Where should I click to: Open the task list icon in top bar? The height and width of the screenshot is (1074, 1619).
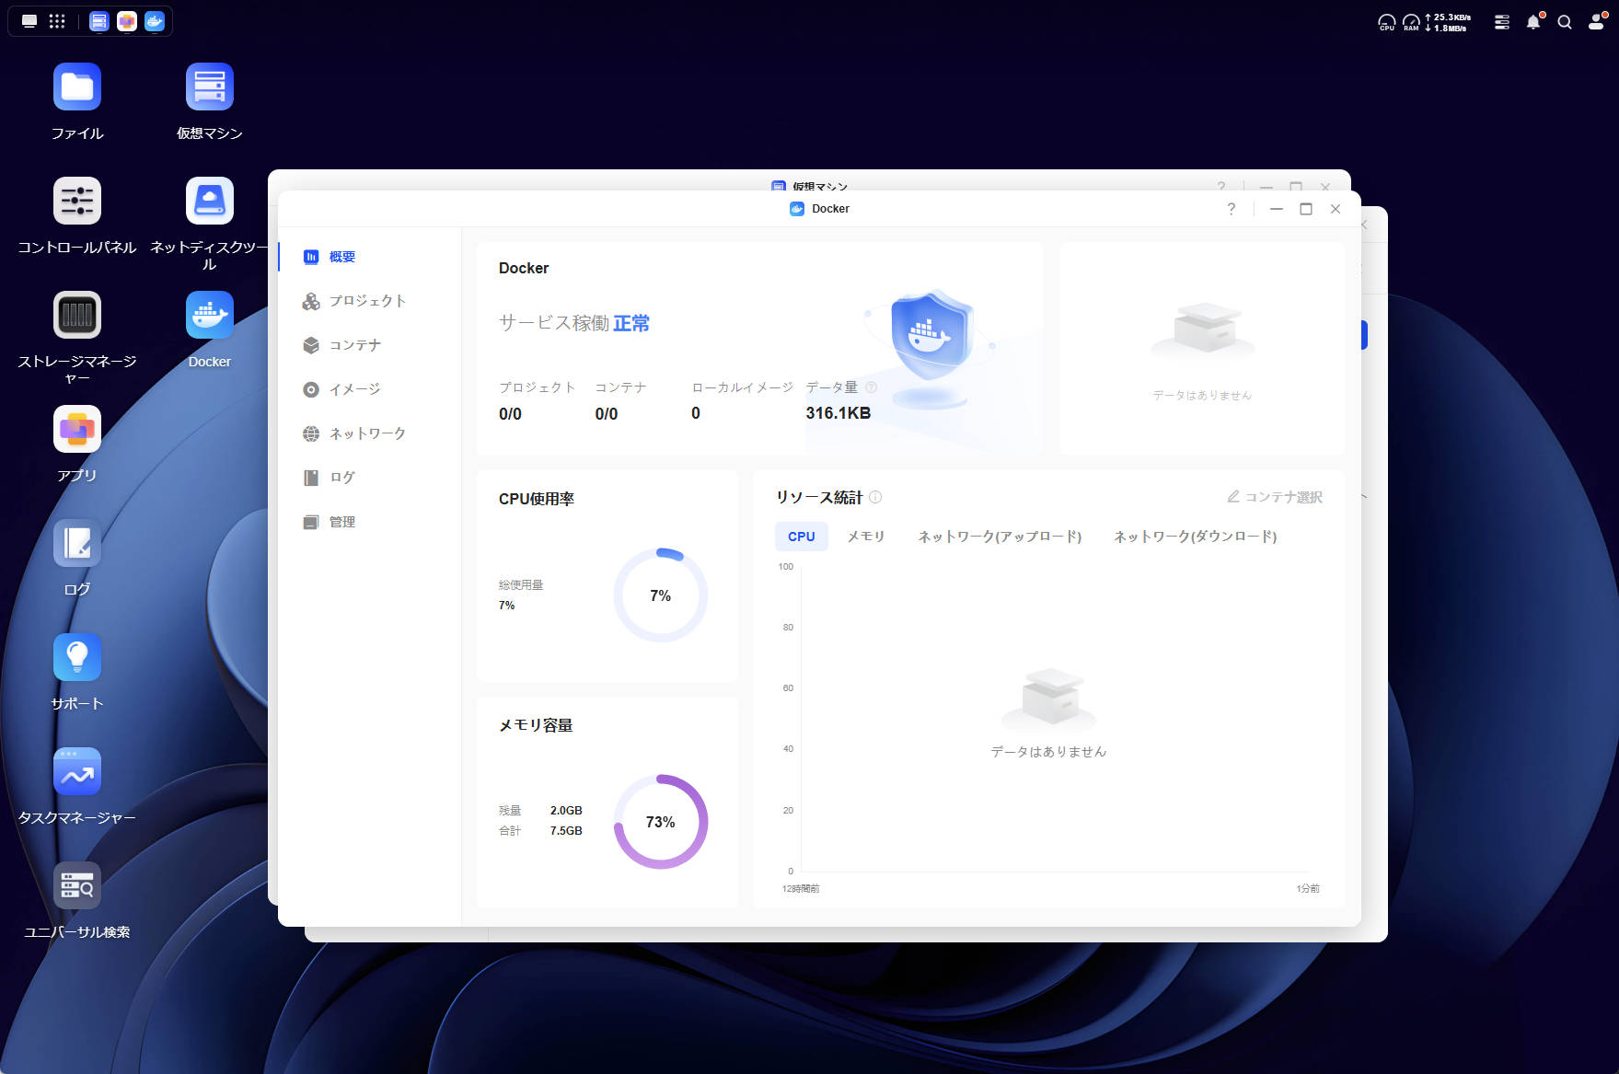1502,22
